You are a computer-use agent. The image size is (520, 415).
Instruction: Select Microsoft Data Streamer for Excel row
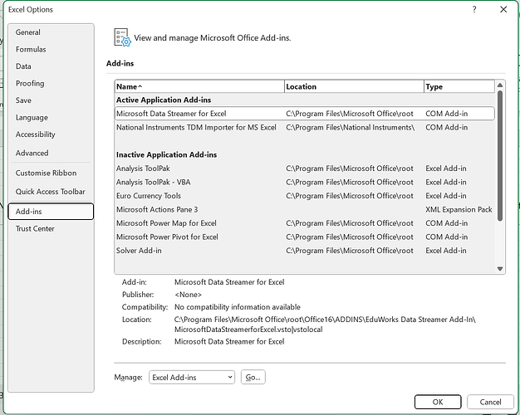point(304,114)
